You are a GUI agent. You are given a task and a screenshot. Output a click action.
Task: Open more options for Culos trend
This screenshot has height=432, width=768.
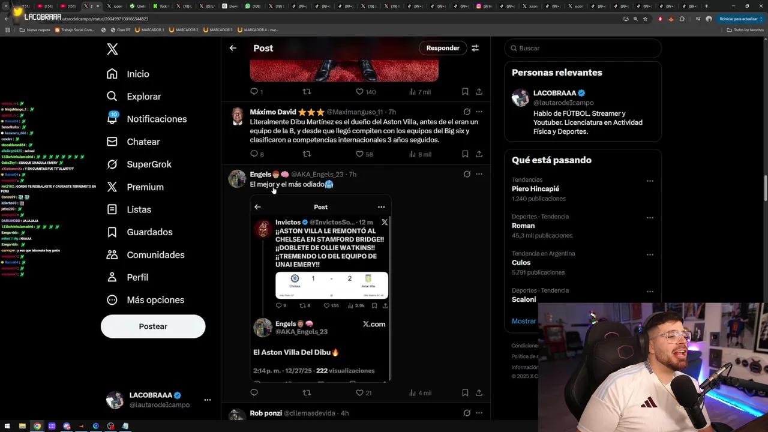coord(650,254)
